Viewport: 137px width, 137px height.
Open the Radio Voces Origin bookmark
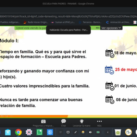point(36,22)
